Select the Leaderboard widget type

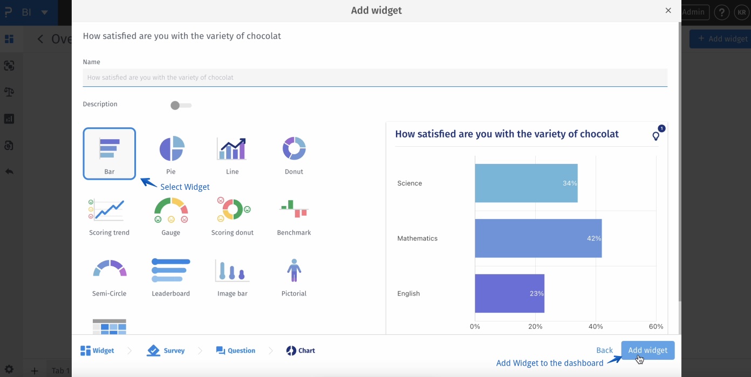pyautogui.click(x=170, y=276)
